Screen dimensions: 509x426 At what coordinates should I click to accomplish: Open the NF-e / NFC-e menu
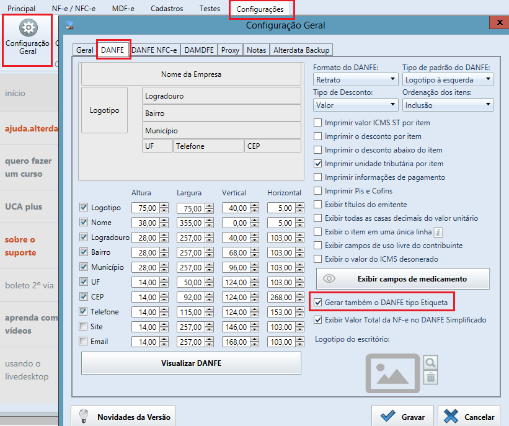(74, 9)
